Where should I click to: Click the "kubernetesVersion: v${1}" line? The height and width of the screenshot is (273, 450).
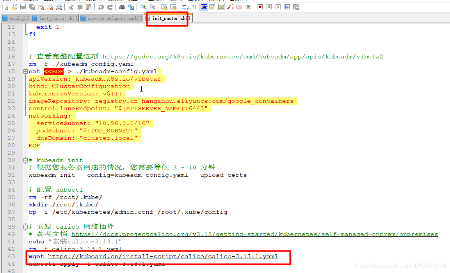point(75,94)
